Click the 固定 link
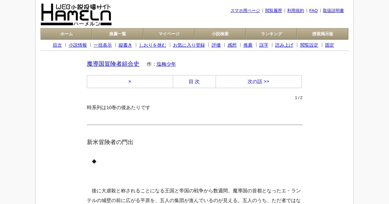This screenshot has height=204, width=389. pyautogui.click(x=330, y=45)
